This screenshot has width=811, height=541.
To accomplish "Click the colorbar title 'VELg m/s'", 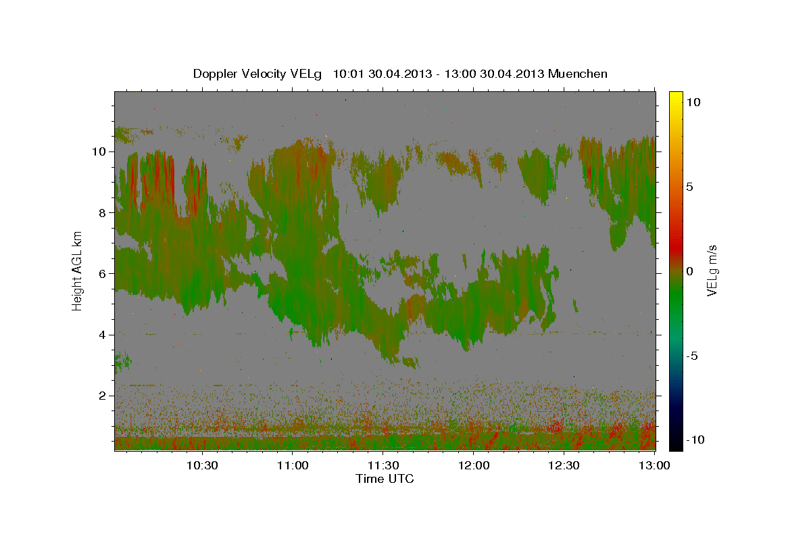I will [712, 270].
